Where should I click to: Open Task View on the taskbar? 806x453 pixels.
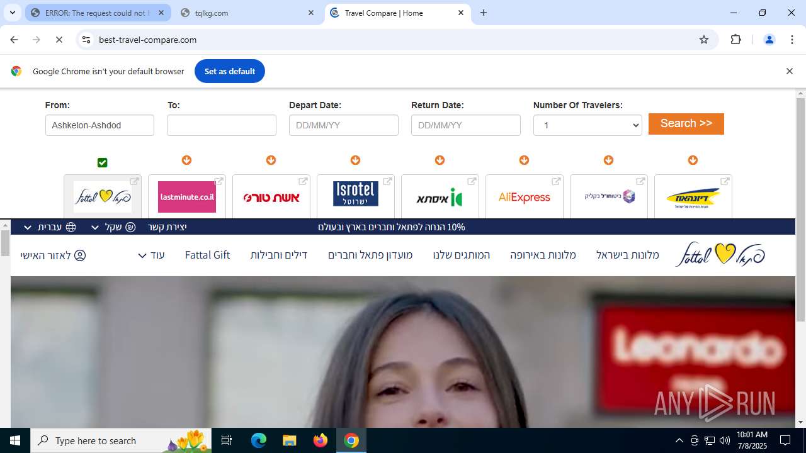pos(227,440)
